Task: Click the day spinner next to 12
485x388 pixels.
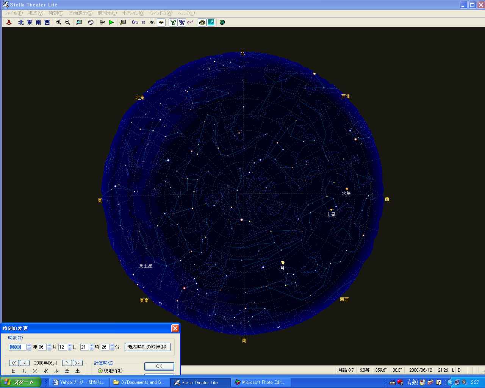Action: (x=70, y=347)
